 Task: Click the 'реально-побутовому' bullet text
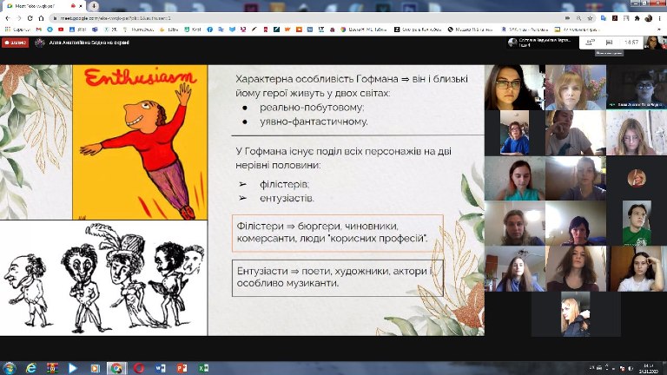(x=312, y=107)
